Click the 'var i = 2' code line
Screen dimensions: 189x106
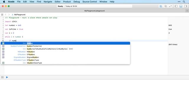(9, 33)
